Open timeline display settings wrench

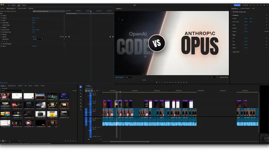100,91
